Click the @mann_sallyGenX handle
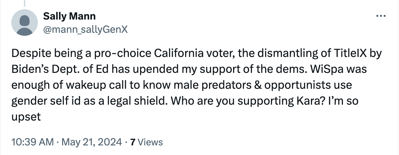This screenshot has width=399, height=155. (85, 29)
